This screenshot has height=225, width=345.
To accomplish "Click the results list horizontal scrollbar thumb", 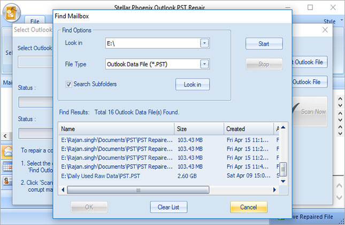I will tap(138, 190).
